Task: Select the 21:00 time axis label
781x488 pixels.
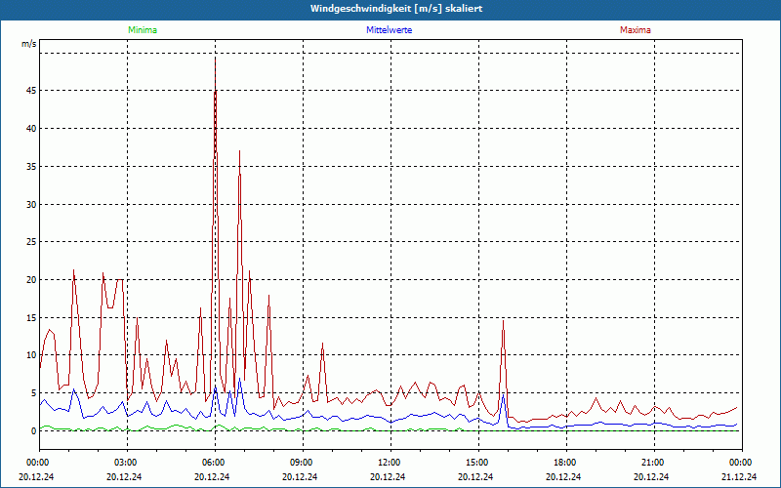Action: tap(653, 462)
